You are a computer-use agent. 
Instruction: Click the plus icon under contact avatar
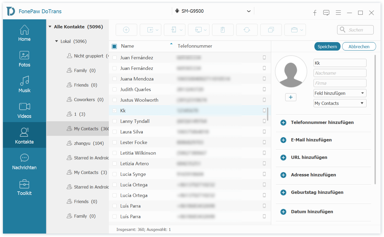pos(291,97)
